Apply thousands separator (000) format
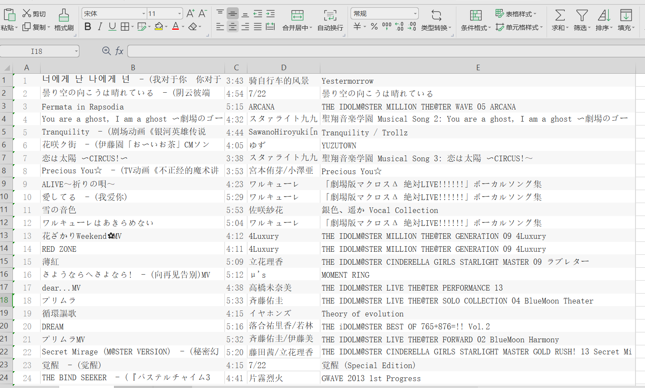This screenshot has width=645, height=388. pyautogui.click(x=387, y=27)
